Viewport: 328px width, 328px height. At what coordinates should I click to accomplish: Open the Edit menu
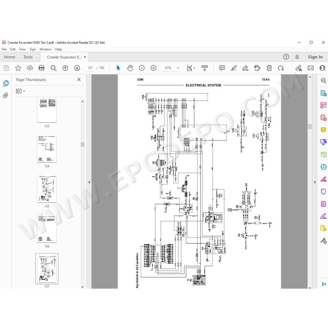(13, 49)
